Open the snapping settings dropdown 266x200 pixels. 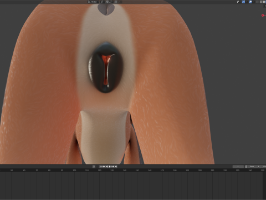(111, 2)
